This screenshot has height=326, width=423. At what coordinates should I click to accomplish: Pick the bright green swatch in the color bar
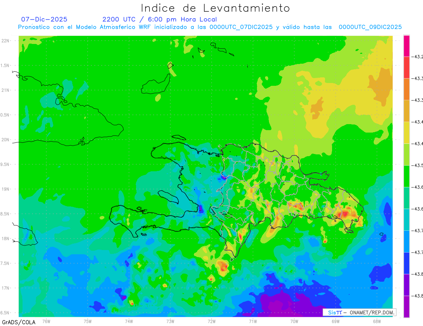pyautogui.click(x=406, y=176)
